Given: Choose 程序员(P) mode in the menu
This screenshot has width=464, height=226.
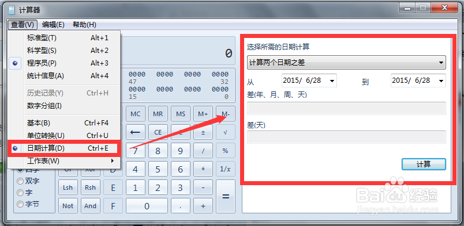Looking at the screenshot, I should click(63, 63).
